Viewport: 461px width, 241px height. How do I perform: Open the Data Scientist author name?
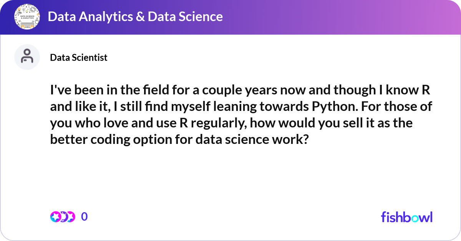[x=79, y=58]
